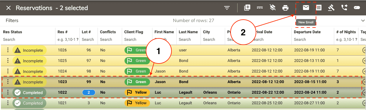The height and width of the screenshot is (110, 366).
Task: Open row menu for reservation 1021
Action: [8, 103]
